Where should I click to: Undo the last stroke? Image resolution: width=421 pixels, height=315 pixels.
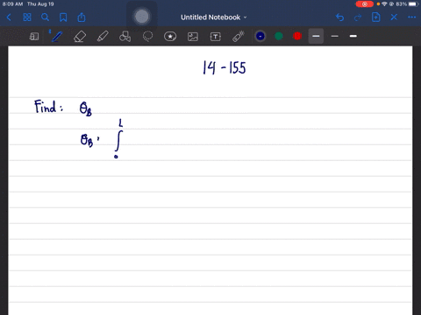[x=339, y=17]
